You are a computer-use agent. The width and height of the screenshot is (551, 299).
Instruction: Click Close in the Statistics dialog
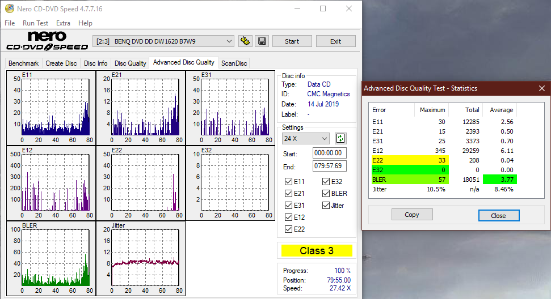499,216
